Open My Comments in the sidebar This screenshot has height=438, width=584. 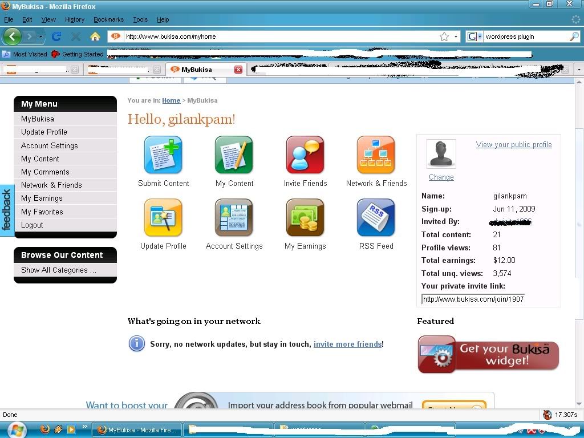(65, 172)
